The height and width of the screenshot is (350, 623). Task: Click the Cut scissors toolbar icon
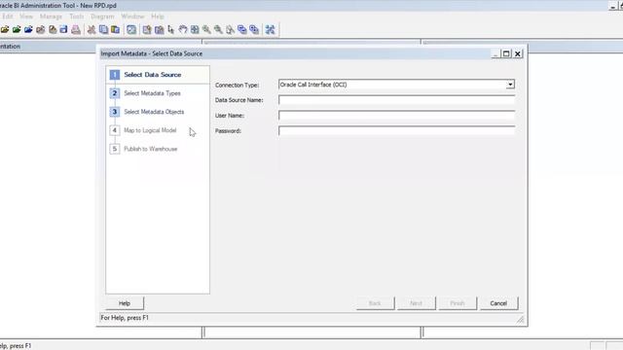92,30
